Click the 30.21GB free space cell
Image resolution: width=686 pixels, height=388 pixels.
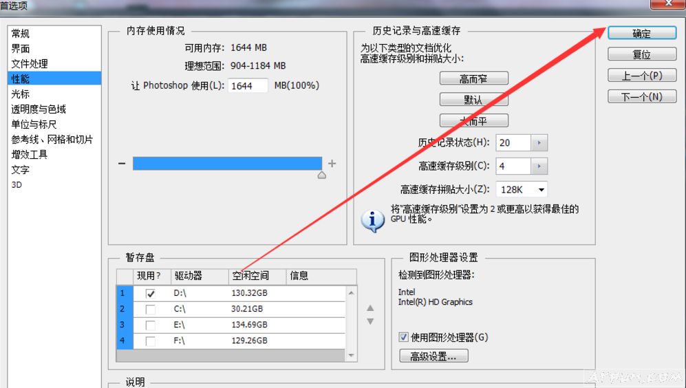[247, 309]
